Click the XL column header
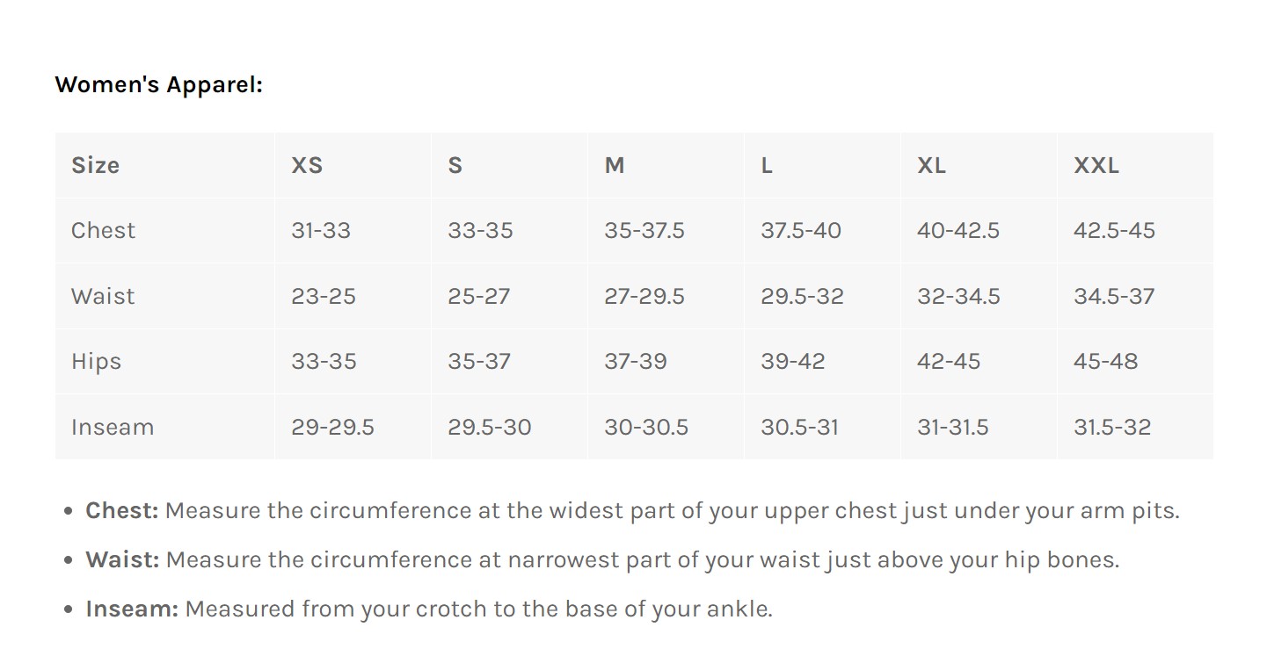This screenshot has width=1267, height=656. [x=931, y=165]
